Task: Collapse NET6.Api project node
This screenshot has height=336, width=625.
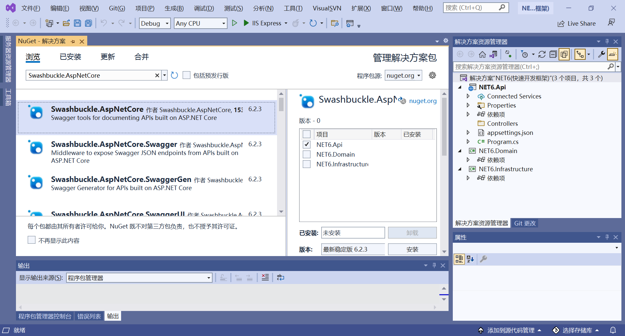Action: (460, 87)
